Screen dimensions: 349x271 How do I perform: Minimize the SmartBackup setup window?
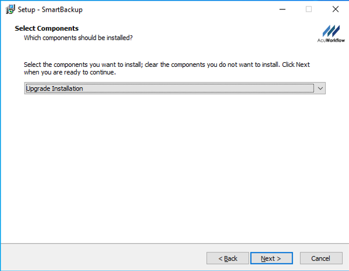282,9
